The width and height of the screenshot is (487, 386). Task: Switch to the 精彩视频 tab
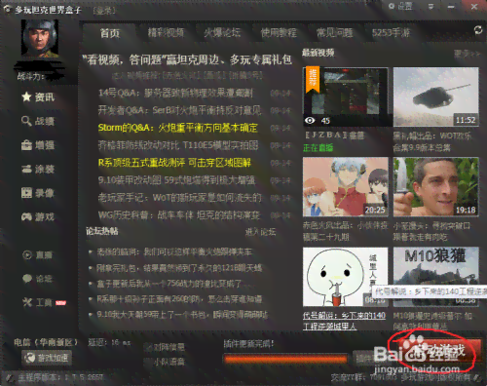click(x=166, y=32)
